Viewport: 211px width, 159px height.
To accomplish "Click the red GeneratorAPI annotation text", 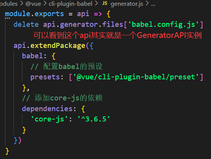I will click(x=118, y=35).
